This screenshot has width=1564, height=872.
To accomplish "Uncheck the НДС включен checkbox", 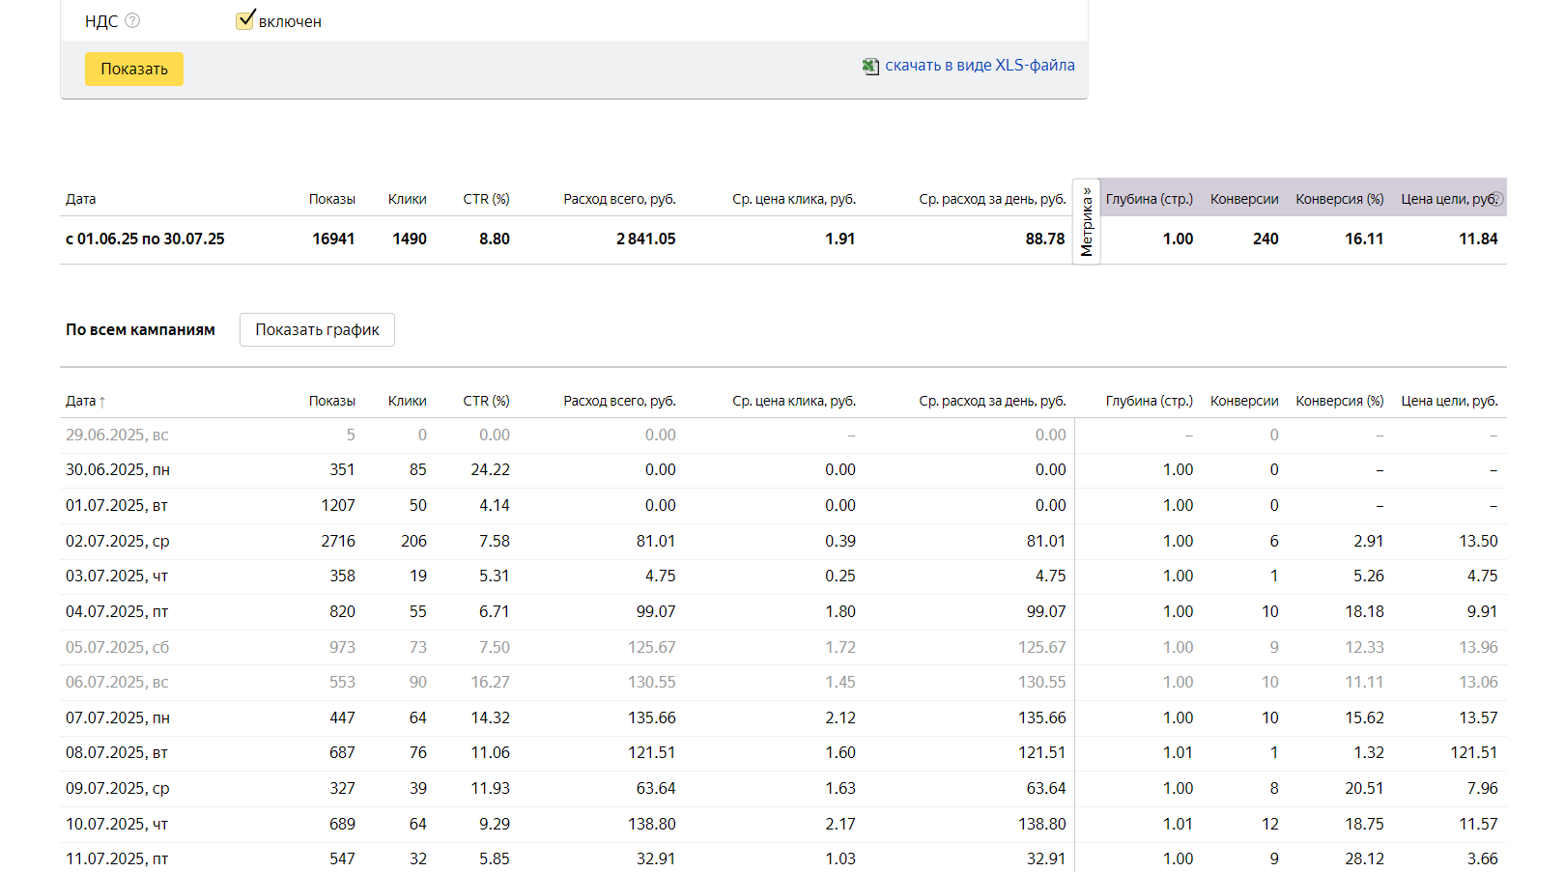I will pos(245,20).
